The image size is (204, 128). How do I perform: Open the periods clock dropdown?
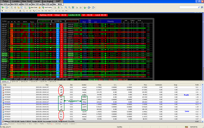[89, 8]
